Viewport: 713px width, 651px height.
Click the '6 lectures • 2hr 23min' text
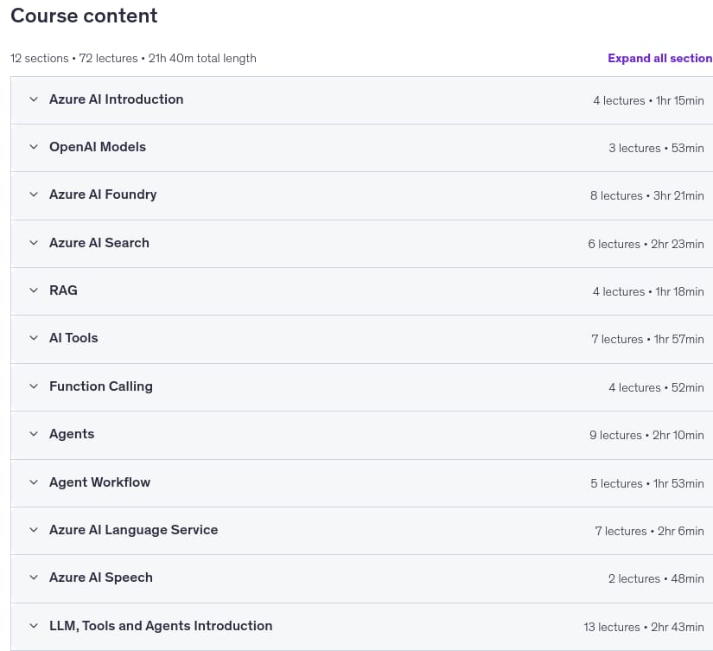646,245
